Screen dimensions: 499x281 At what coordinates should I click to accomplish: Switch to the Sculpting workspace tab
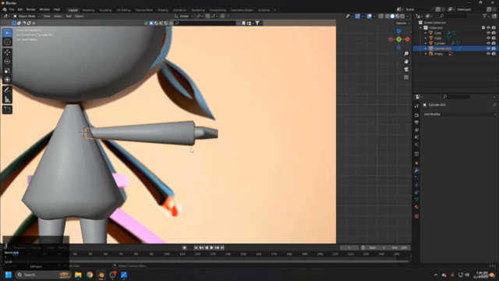click(106, 10)
